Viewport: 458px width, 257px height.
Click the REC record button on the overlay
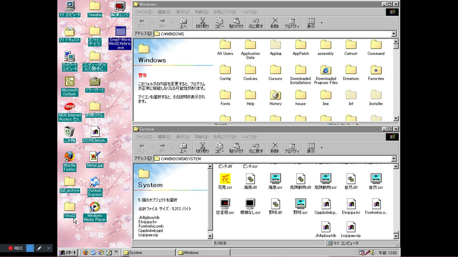point(16,248)
